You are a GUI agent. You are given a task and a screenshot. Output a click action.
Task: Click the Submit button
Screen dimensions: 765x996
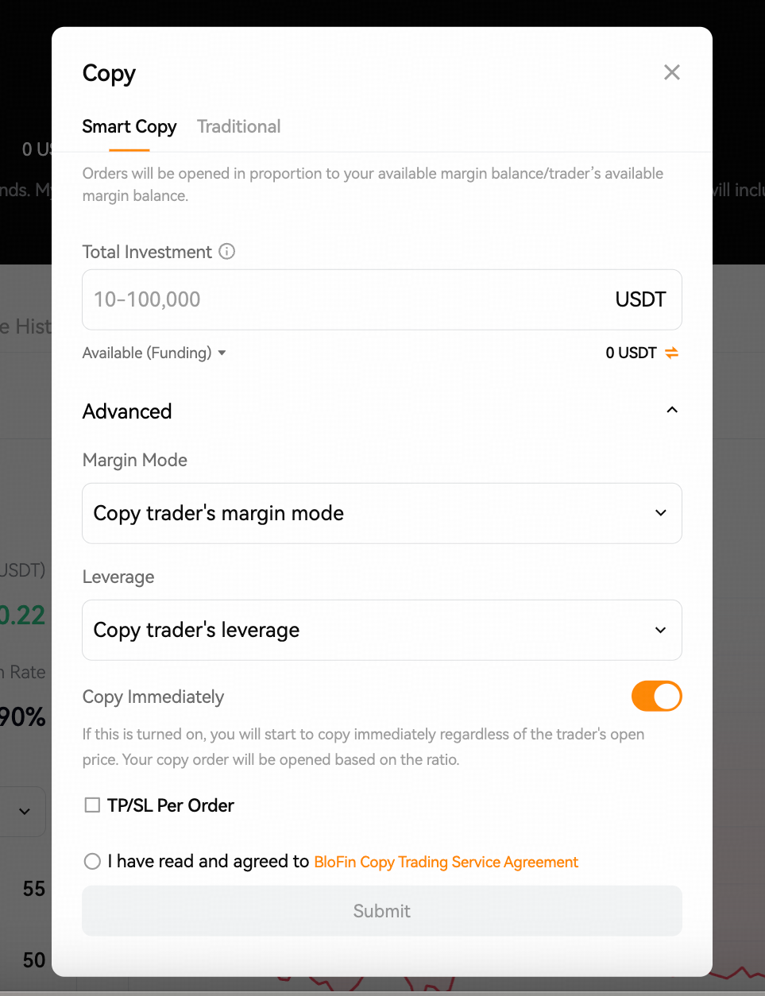click(382, 911)
